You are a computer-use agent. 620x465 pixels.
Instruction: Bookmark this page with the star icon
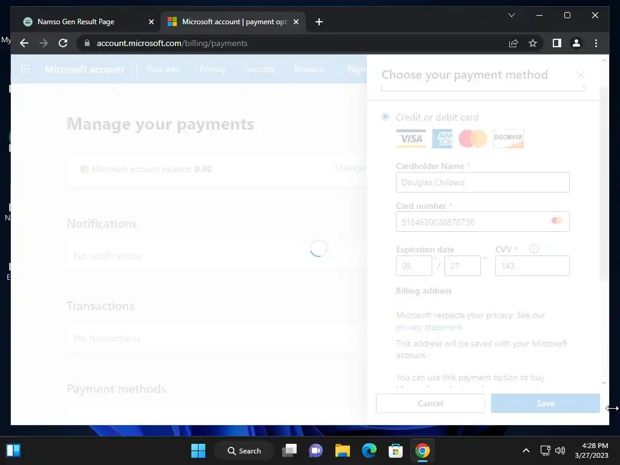tap(533, 43)
